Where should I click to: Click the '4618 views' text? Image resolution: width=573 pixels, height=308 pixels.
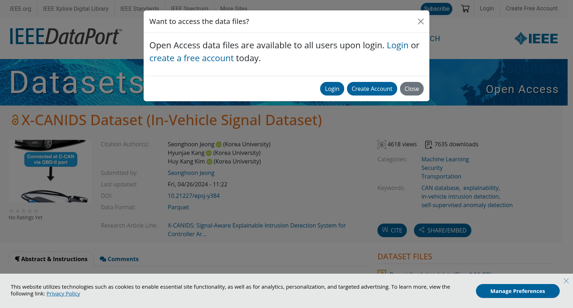(x=402, y=145)
